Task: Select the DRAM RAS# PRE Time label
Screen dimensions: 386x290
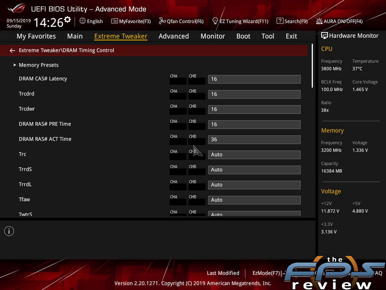Action: [45, 124]
